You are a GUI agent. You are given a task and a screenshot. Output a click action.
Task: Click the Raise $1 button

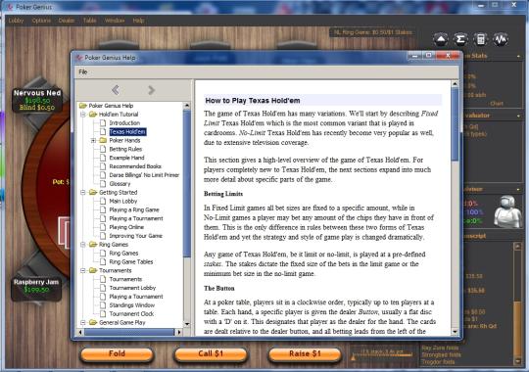[305, 353]
